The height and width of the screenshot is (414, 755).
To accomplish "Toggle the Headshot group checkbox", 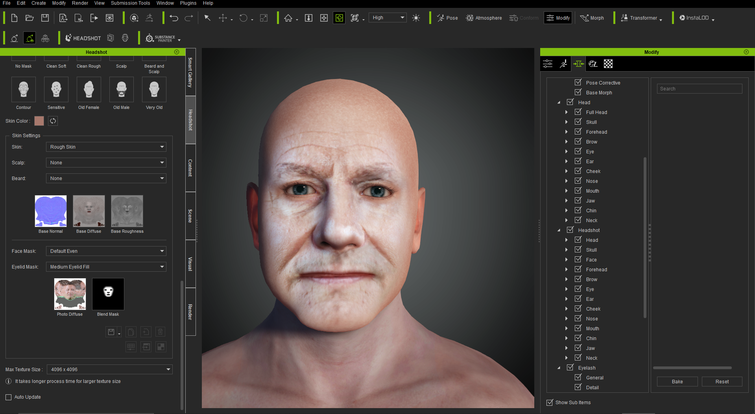I will tap(570, 230).
